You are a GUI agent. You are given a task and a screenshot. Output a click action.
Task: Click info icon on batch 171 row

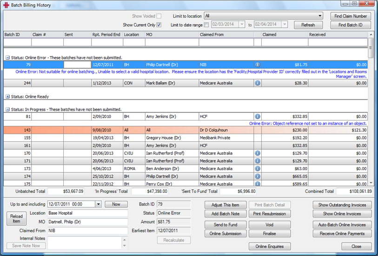tap(258, 160)
